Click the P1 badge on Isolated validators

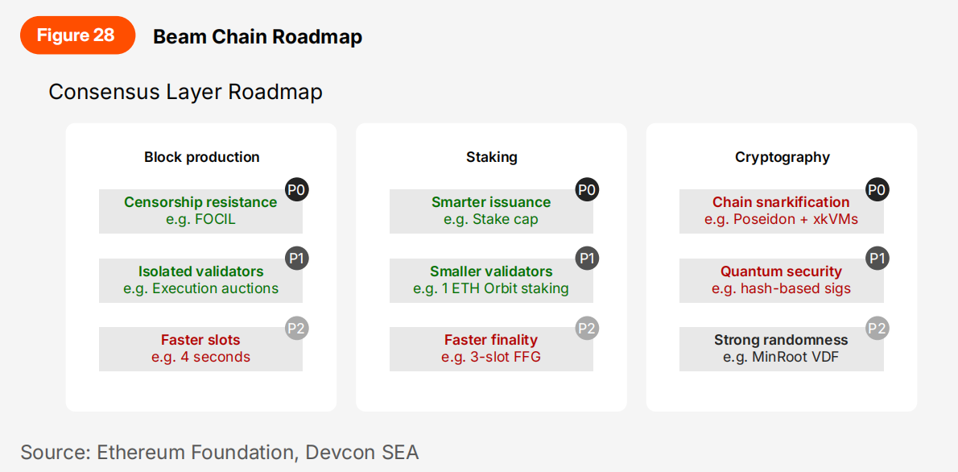[x=297, y=259]
